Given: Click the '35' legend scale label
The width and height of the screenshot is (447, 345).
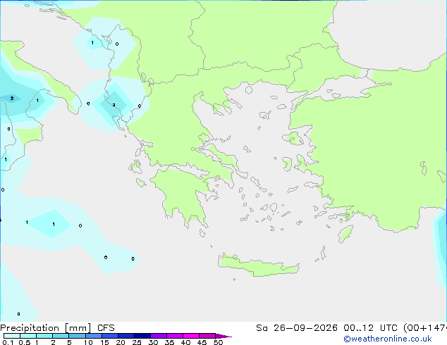Looking at the screenshot, I should pyautogui.click(x=169, y=342).
